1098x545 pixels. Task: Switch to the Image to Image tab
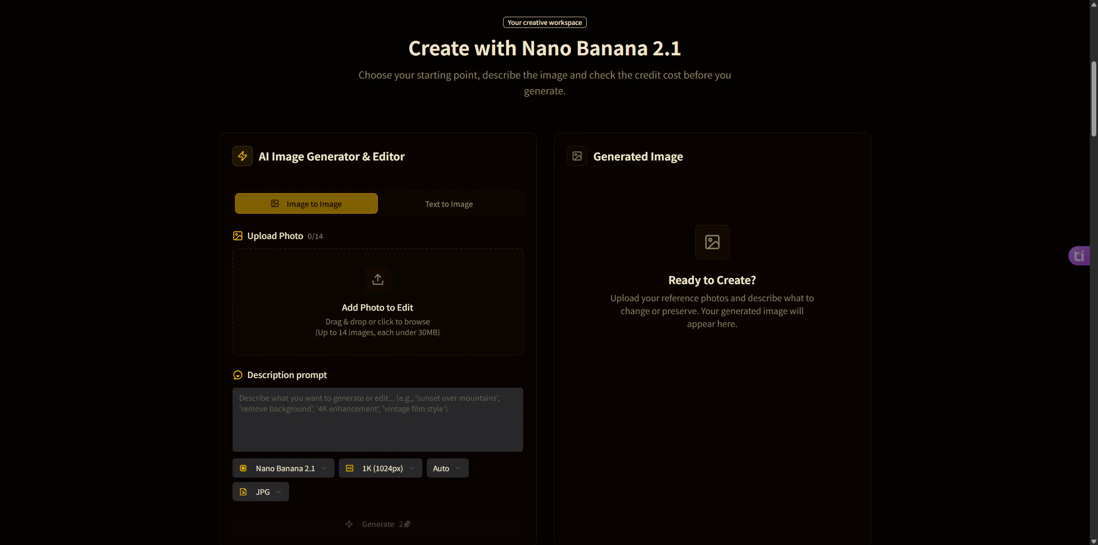click(306, 204)
